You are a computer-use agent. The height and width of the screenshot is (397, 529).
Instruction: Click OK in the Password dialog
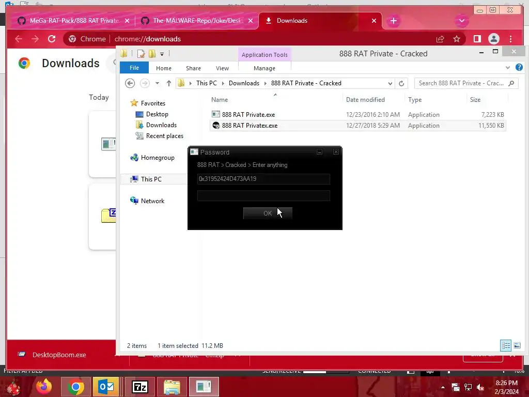(268, 213)
